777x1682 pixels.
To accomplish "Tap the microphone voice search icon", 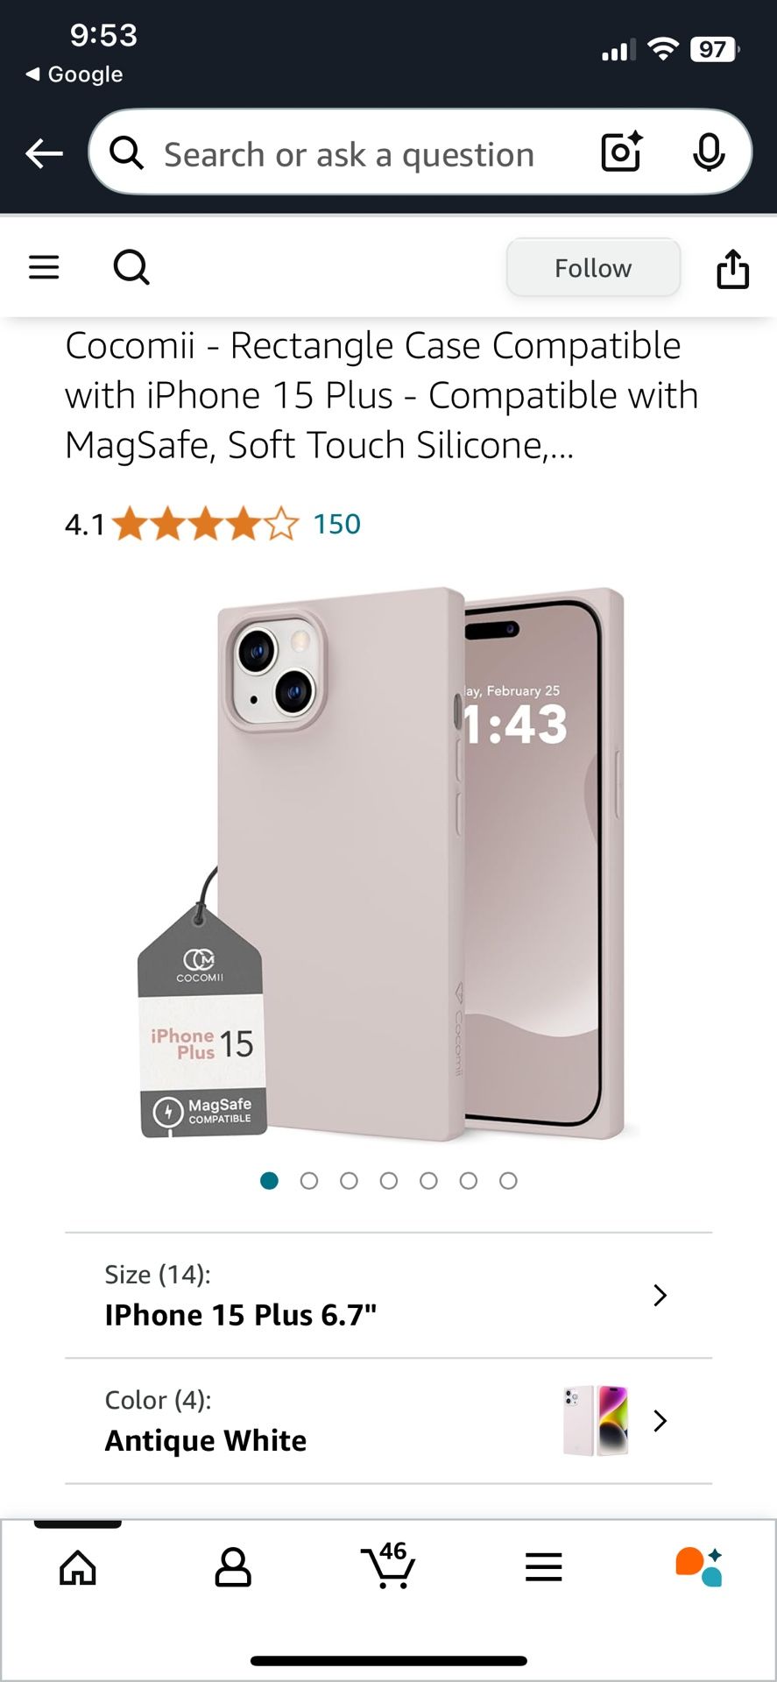I will pos(709,153).
